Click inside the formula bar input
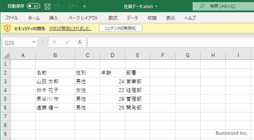254x140 pixels. 167,42
